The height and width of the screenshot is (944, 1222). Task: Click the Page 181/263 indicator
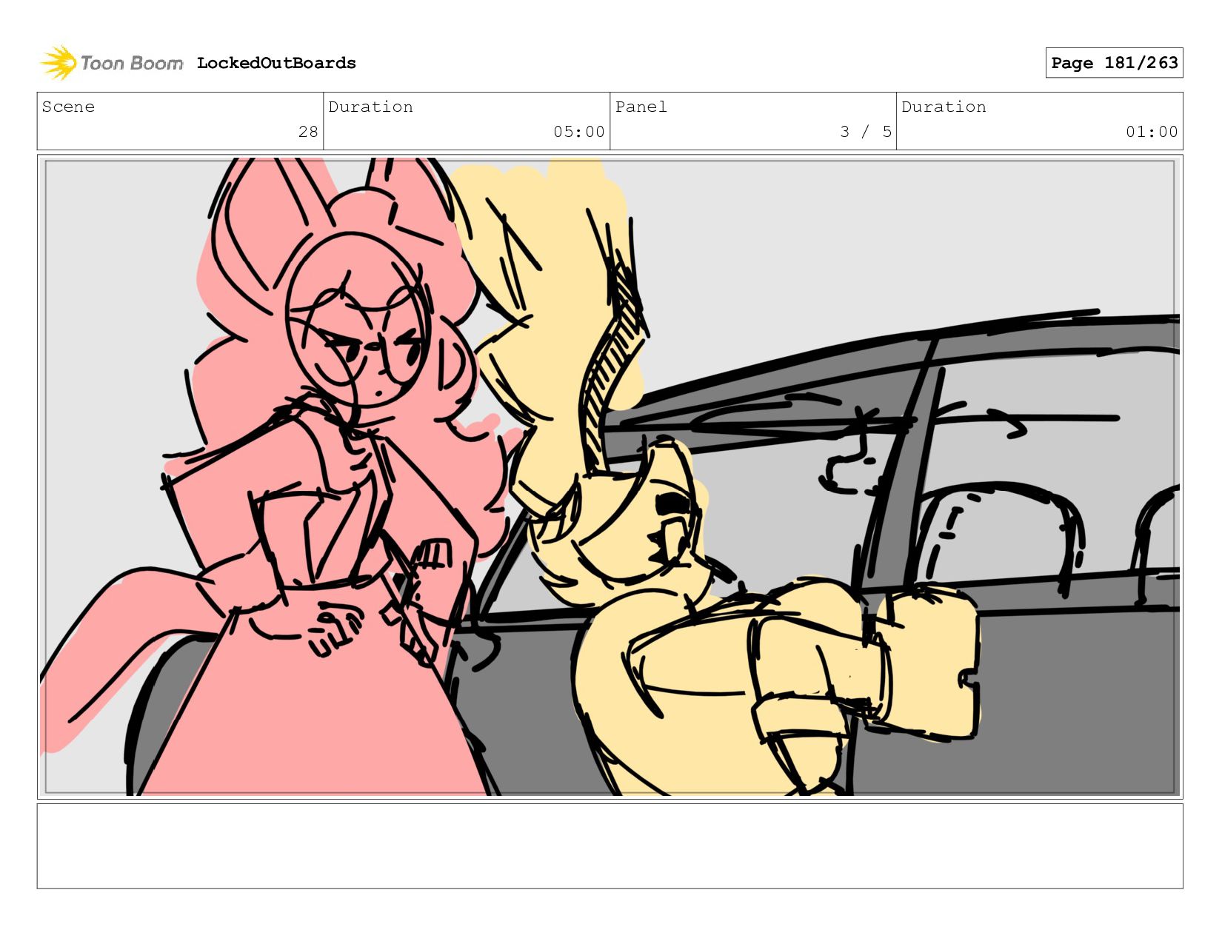[x=1114, y=63]
